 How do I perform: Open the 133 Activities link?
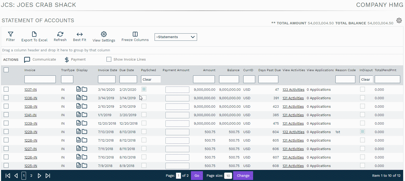tap(293, 90)
